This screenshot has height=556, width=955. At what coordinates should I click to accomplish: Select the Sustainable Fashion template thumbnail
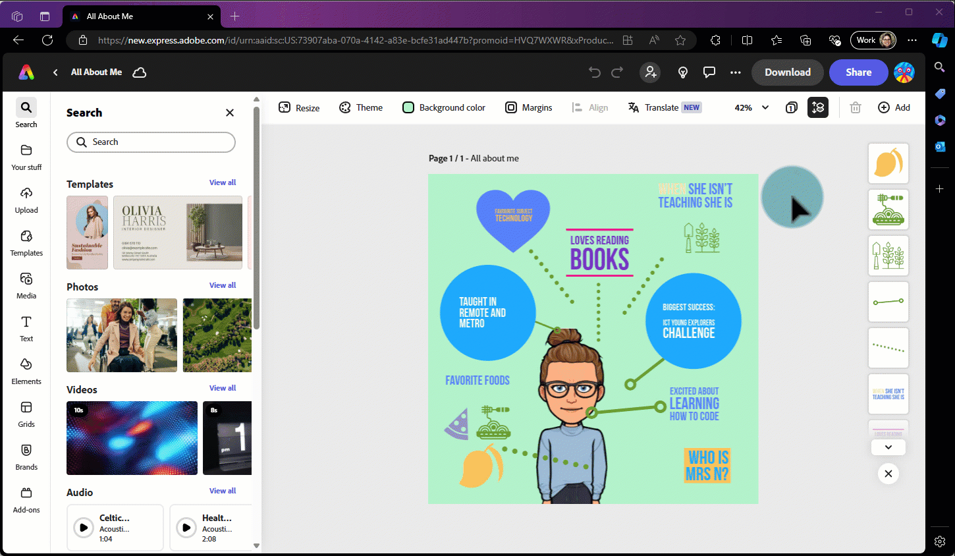(87, 233)
